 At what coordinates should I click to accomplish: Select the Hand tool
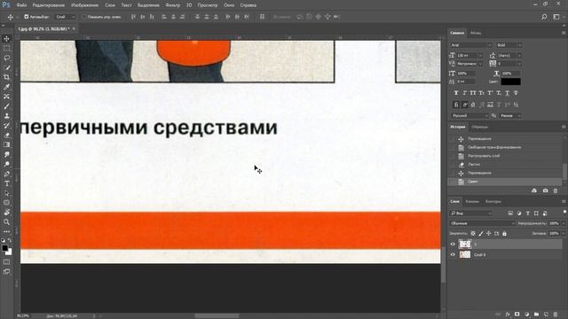(x=6, y=213)
